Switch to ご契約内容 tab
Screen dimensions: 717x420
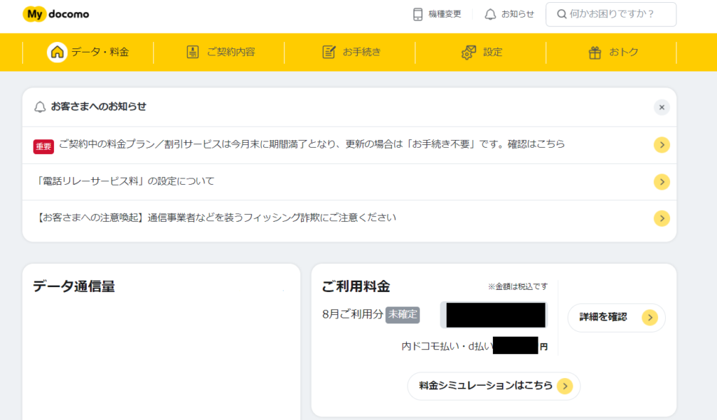219,52
